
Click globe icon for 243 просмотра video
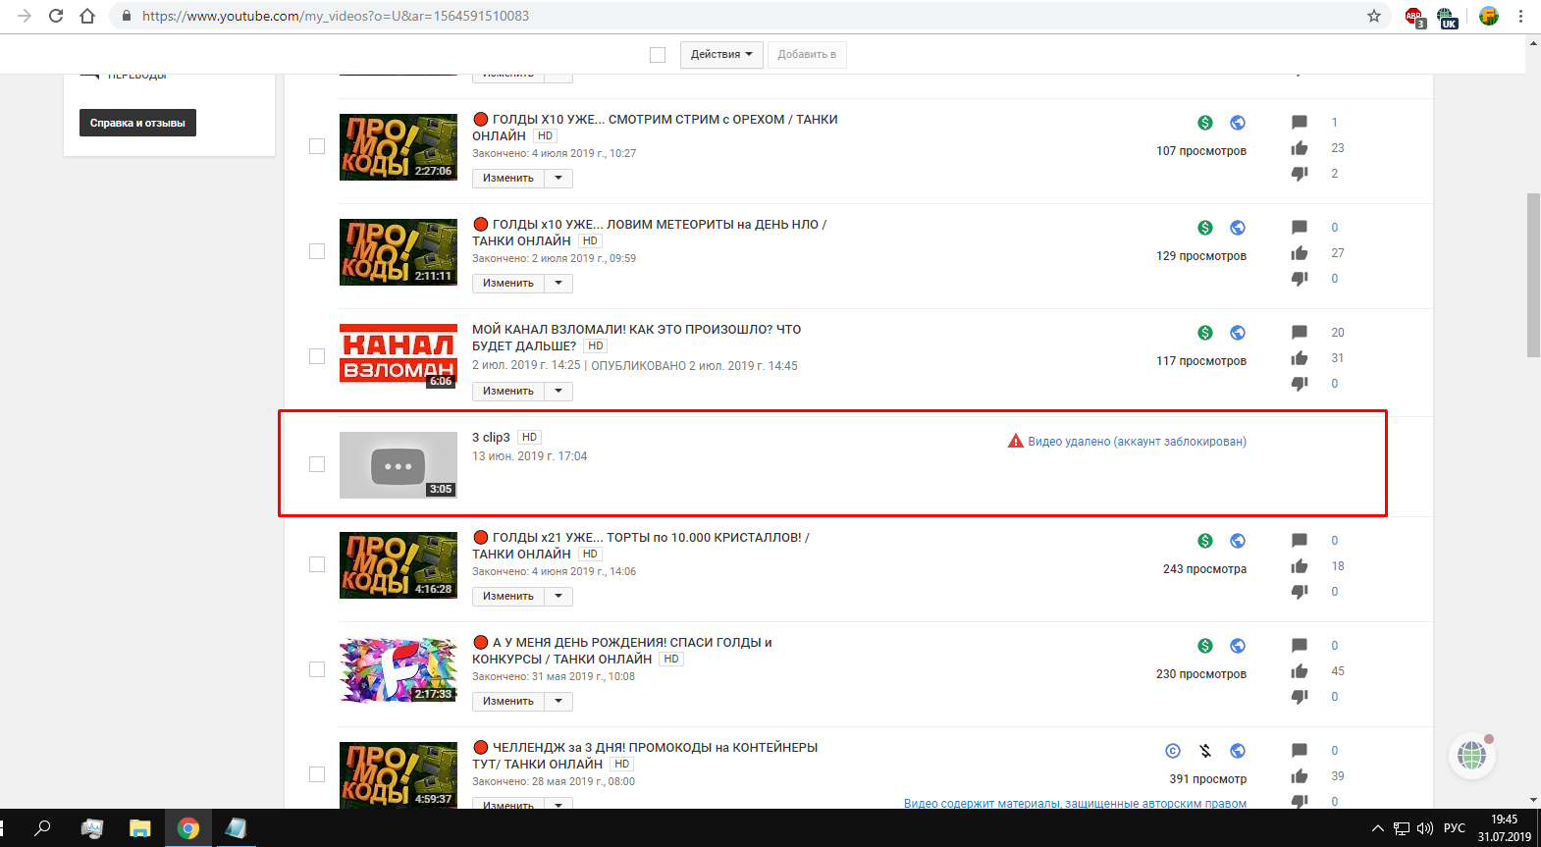(x=1238, y=541)
